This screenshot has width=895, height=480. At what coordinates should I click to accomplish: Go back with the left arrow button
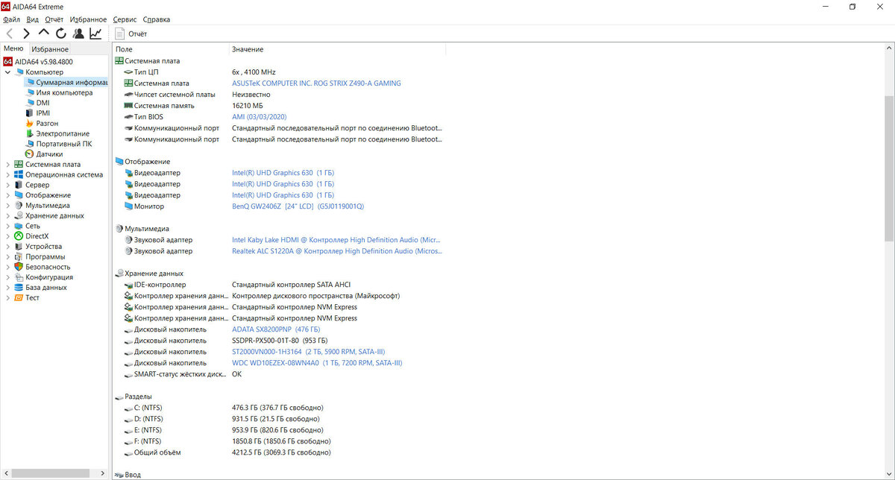[9, 34]
